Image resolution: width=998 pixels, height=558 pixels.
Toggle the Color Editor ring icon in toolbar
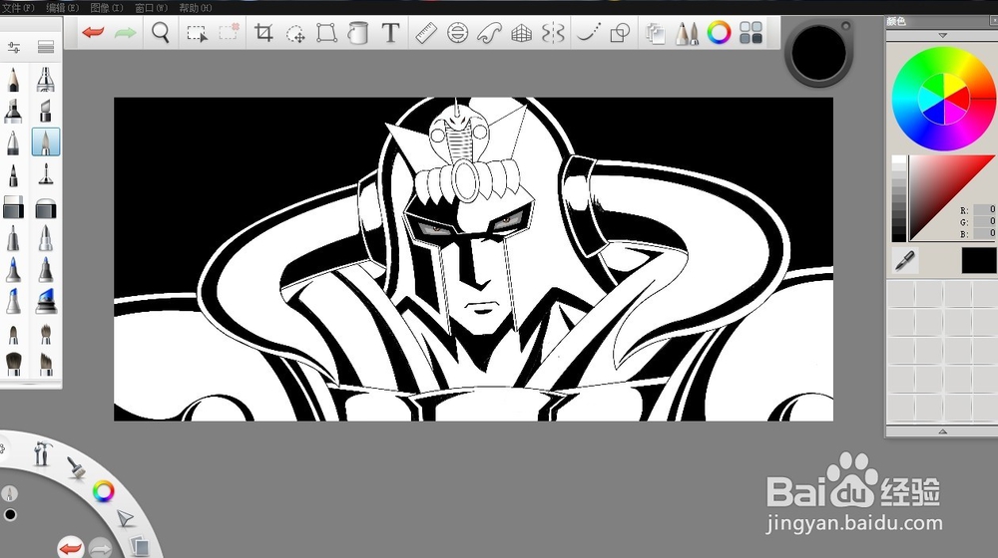pyautogui.click(x=719, y=33)
